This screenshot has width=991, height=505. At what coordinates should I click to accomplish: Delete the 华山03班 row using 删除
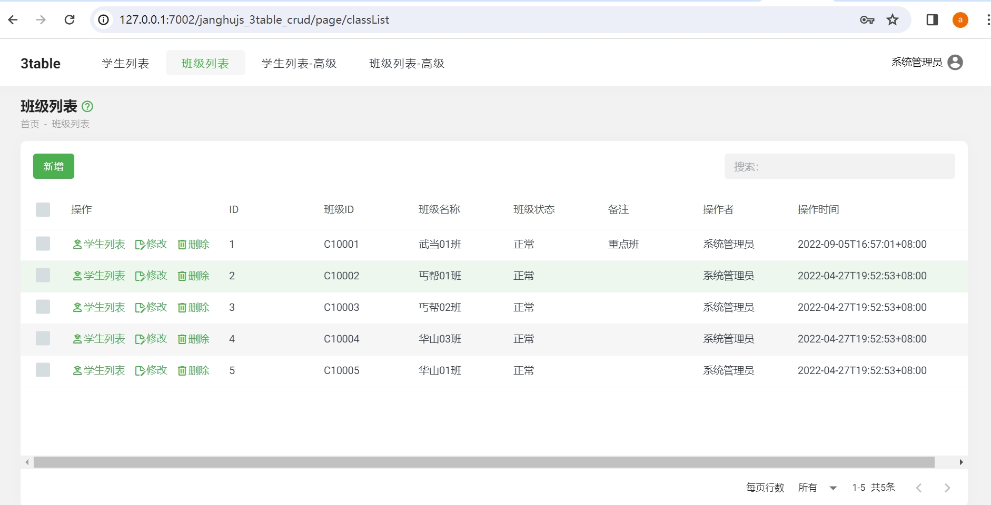194,339
